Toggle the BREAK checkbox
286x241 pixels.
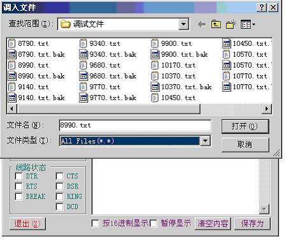click(18, 196)
